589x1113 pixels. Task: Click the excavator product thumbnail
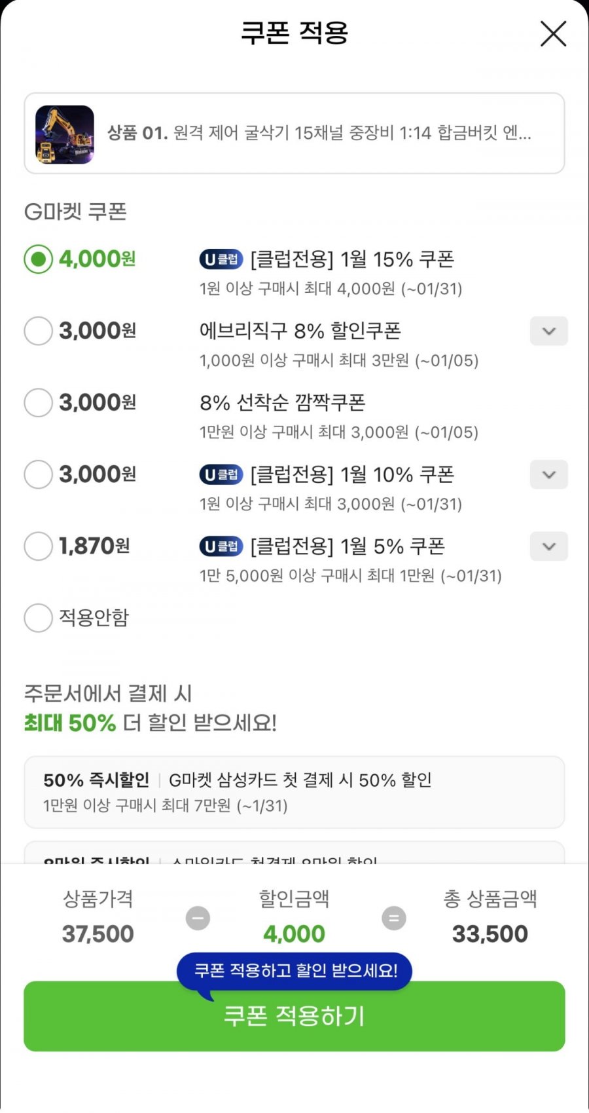pyautogui.click(x=65, y=134)
